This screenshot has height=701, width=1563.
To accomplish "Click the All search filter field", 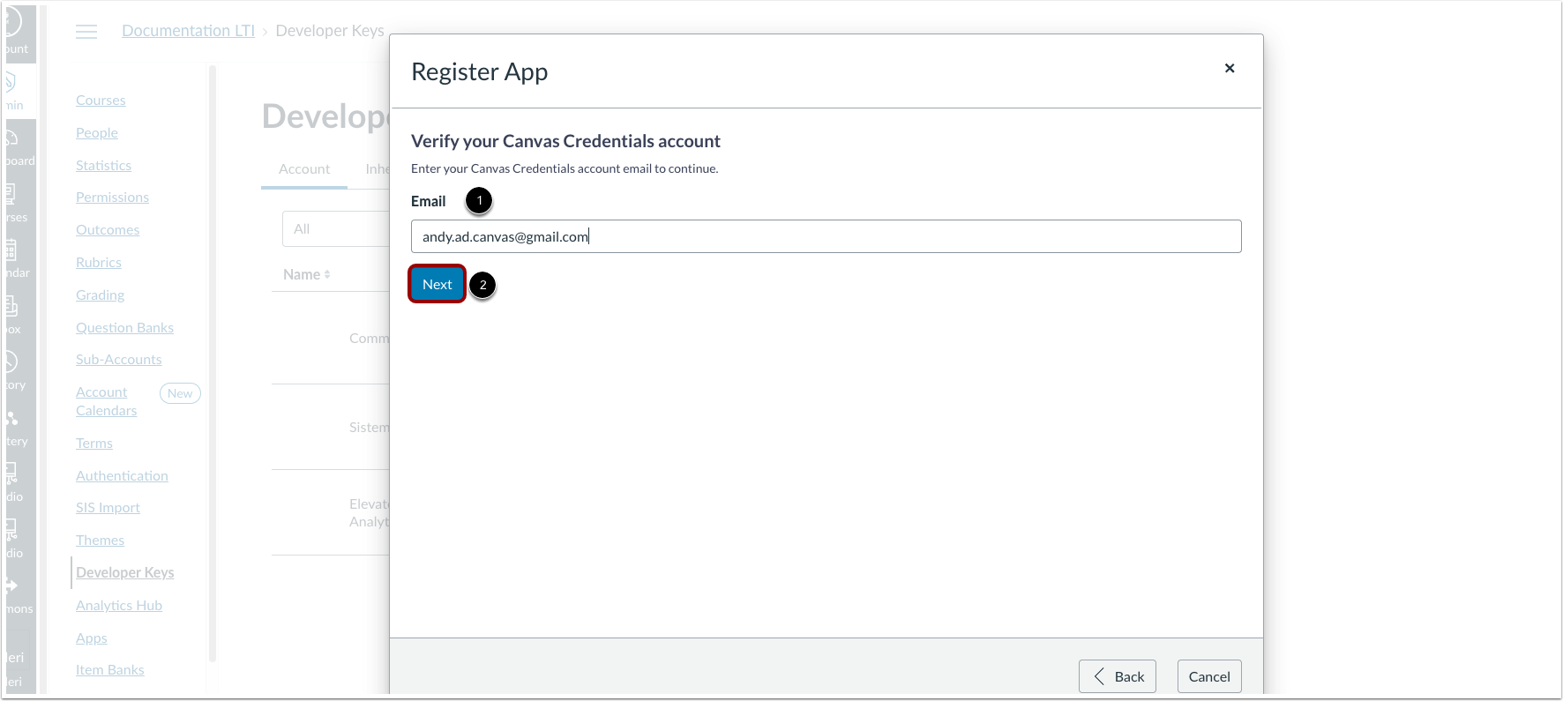I will tap(336, 229).
